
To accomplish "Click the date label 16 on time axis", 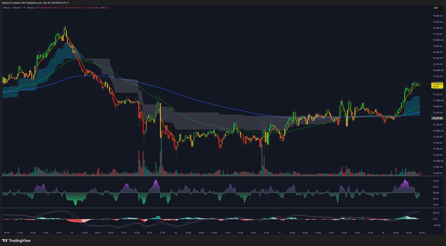I will [x=176, y=233].
